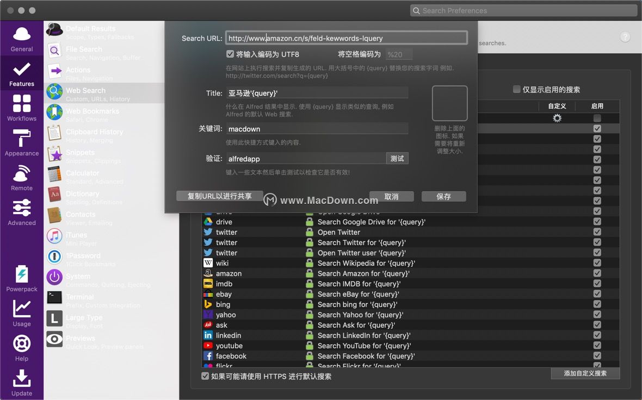Screen dimensions: 642x400
Task: Select the ask search row
Action: tap(411, 325)
